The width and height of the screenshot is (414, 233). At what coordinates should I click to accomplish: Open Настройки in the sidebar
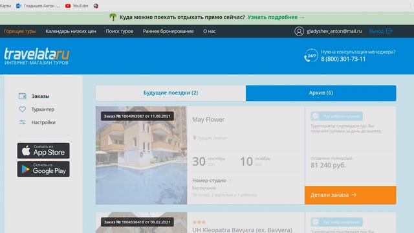[x=43, y=122]
